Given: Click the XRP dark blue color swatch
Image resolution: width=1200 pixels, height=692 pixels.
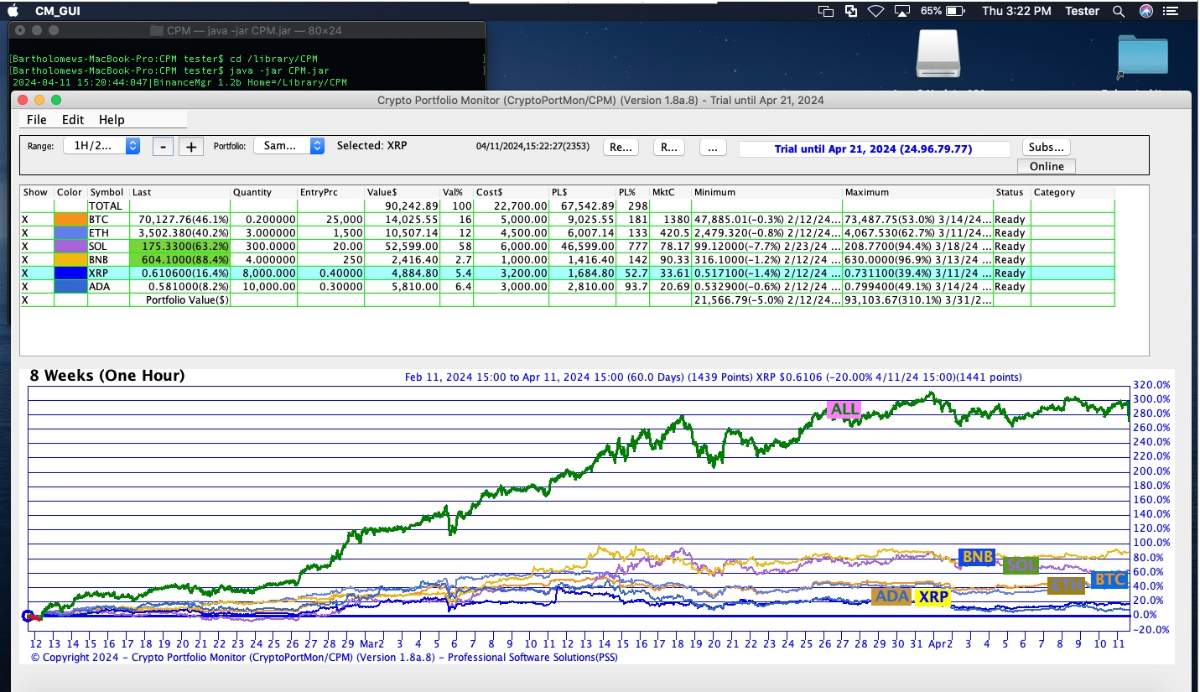Looking at the screenshot, I should point(70,273).
